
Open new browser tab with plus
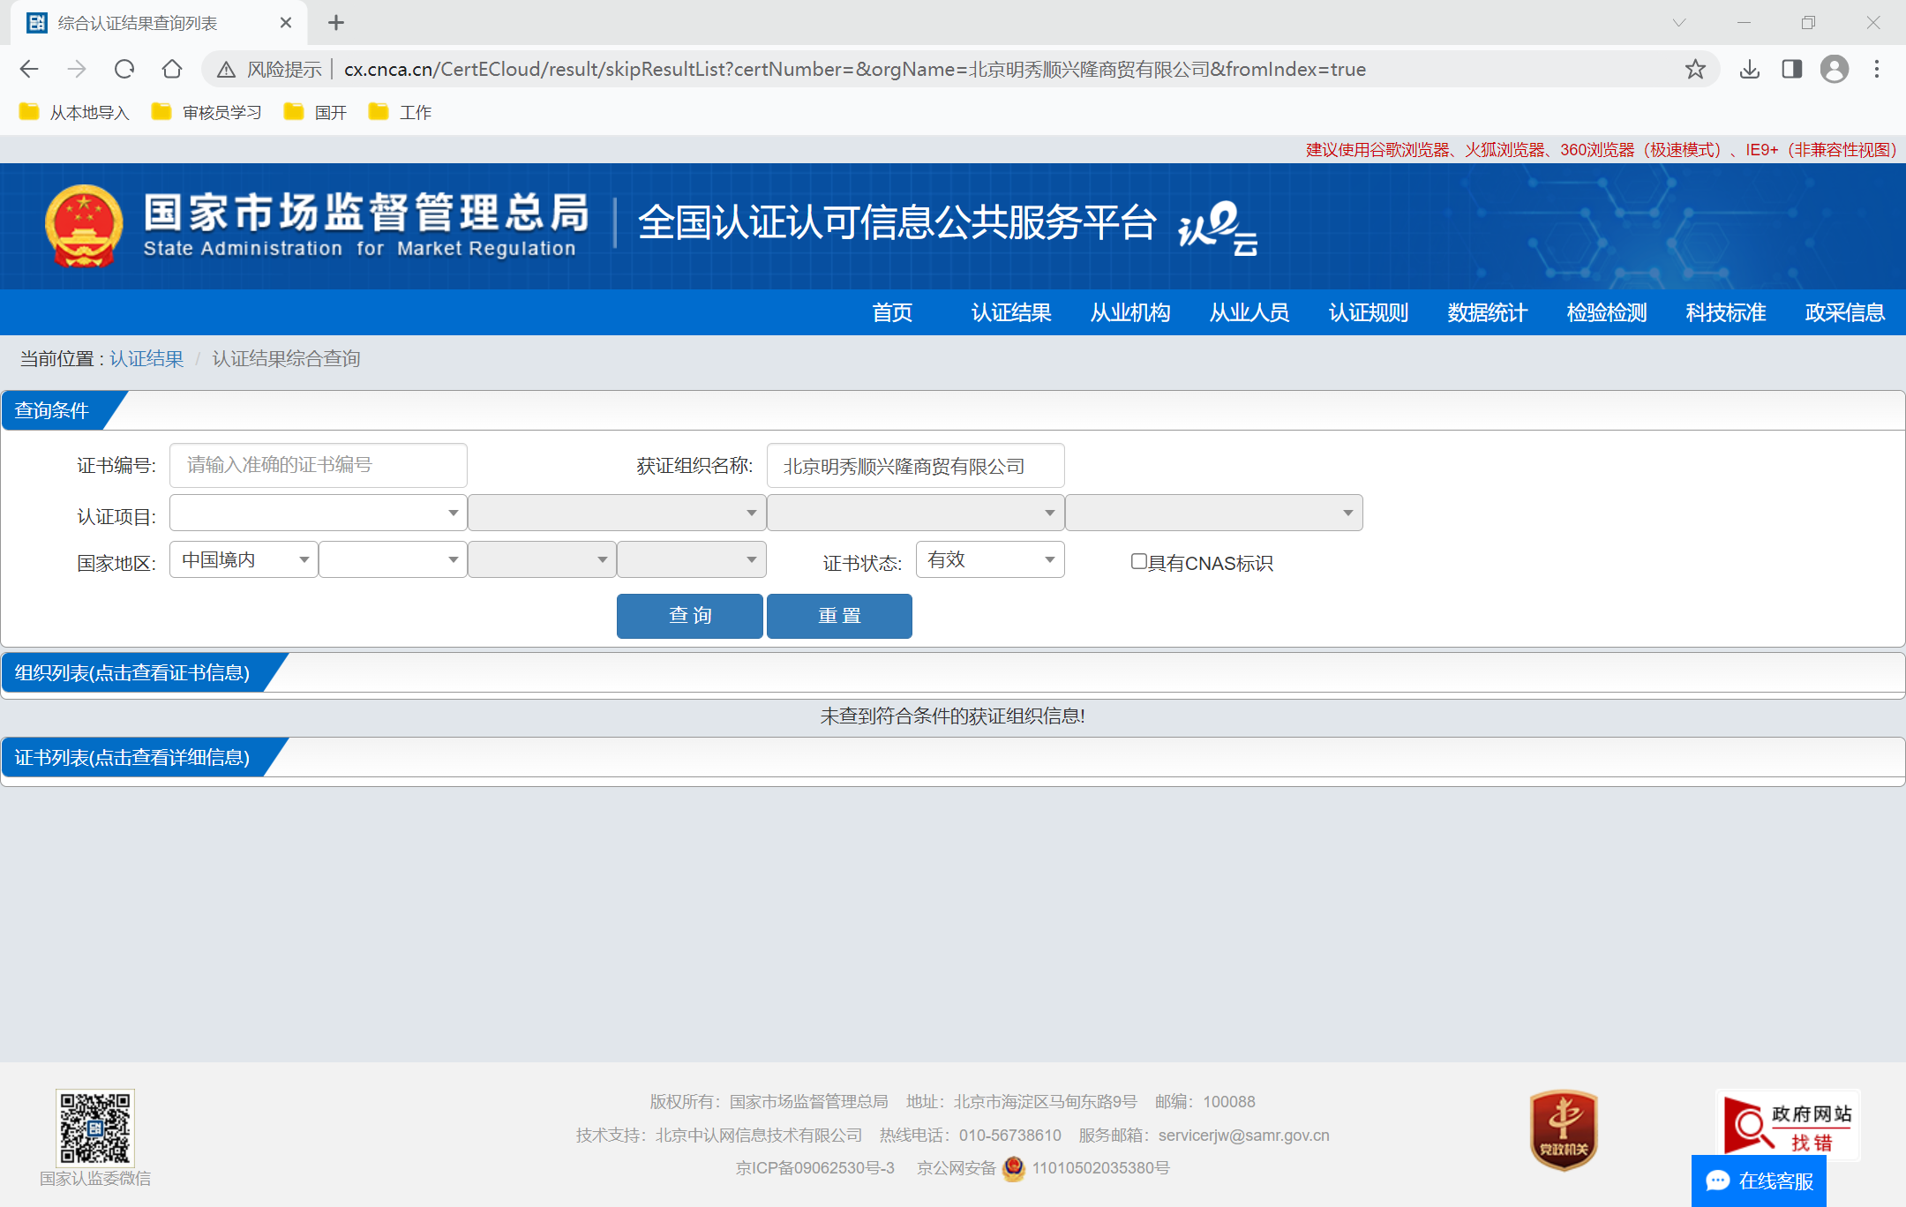(336, 23)
